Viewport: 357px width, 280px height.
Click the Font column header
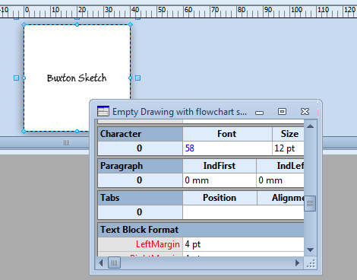pos(227,134)
